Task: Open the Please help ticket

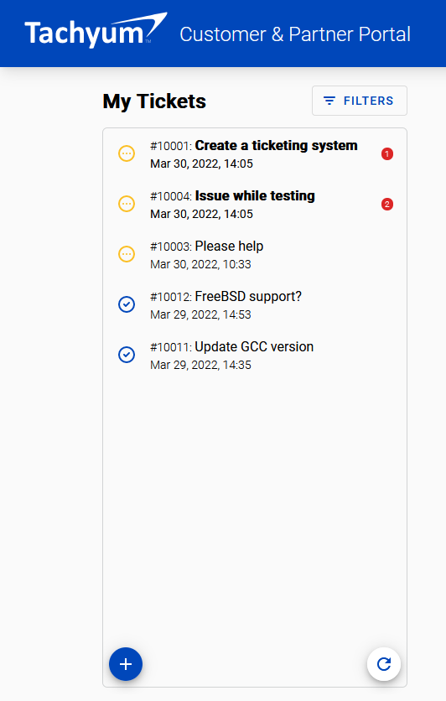Action: point(255,254)
